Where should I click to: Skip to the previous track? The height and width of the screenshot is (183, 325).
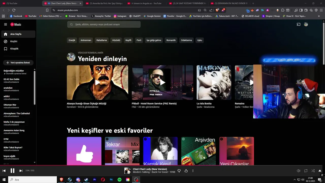[x=4, y=171]
